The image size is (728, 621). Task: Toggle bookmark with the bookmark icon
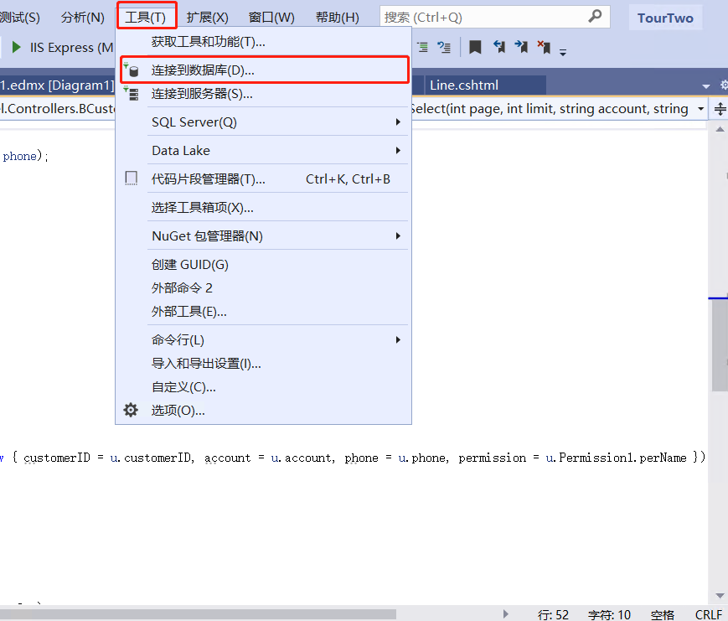point(475,47)
